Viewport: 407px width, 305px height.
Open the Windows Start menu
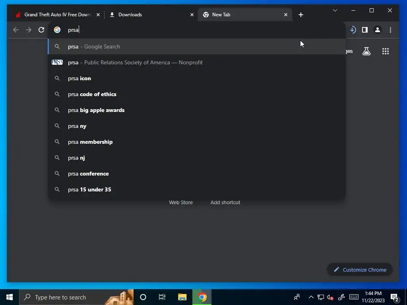[x=10, y=297]
